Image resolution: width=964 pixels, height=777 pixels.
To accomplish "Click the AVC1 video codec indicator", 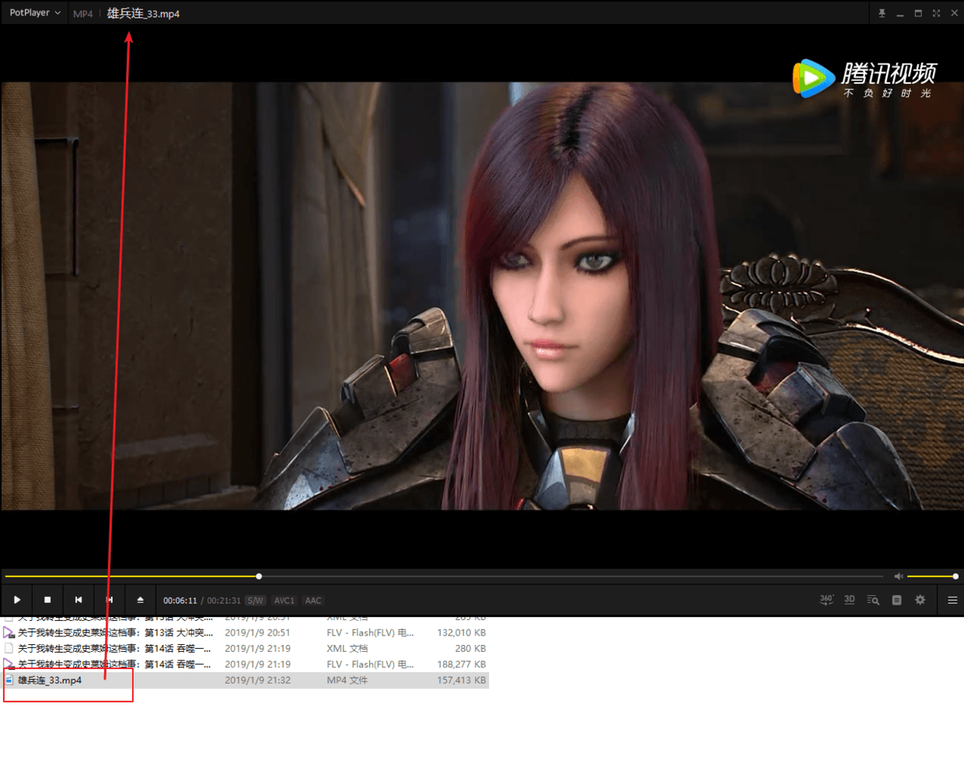I will point(285,601).
